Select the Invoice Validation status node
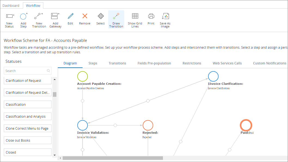The width and height of the screenshot is (288, 162). pos(82,125)
